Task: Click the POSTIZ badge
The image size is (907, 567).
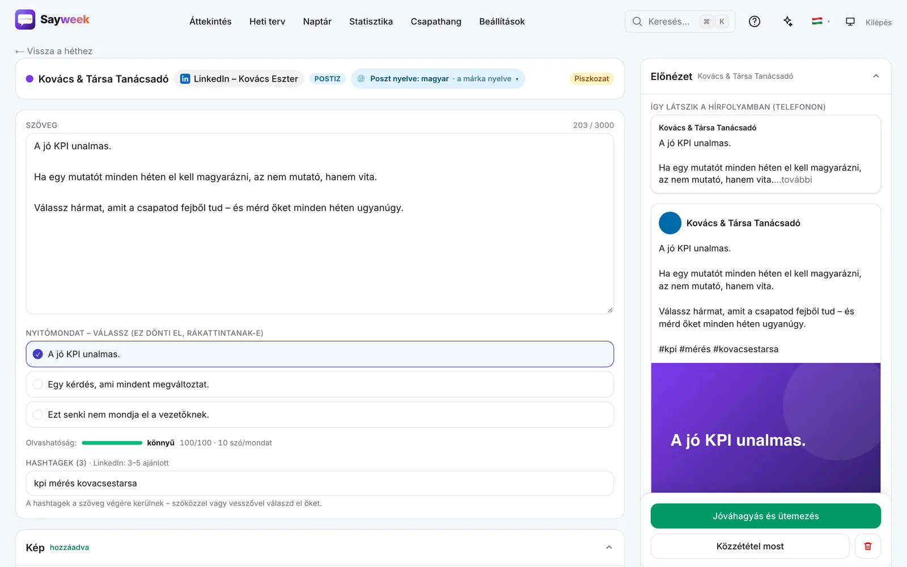Action: (x=327, y=79)
